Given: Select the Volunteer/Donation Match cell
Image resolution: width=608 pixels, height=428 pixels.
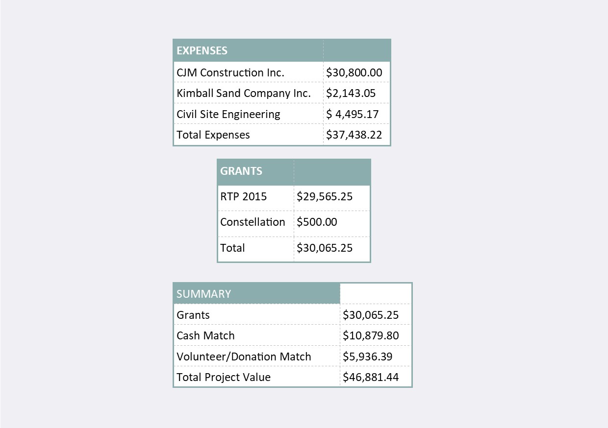Looking at the screenshot, I should [244, 357].
